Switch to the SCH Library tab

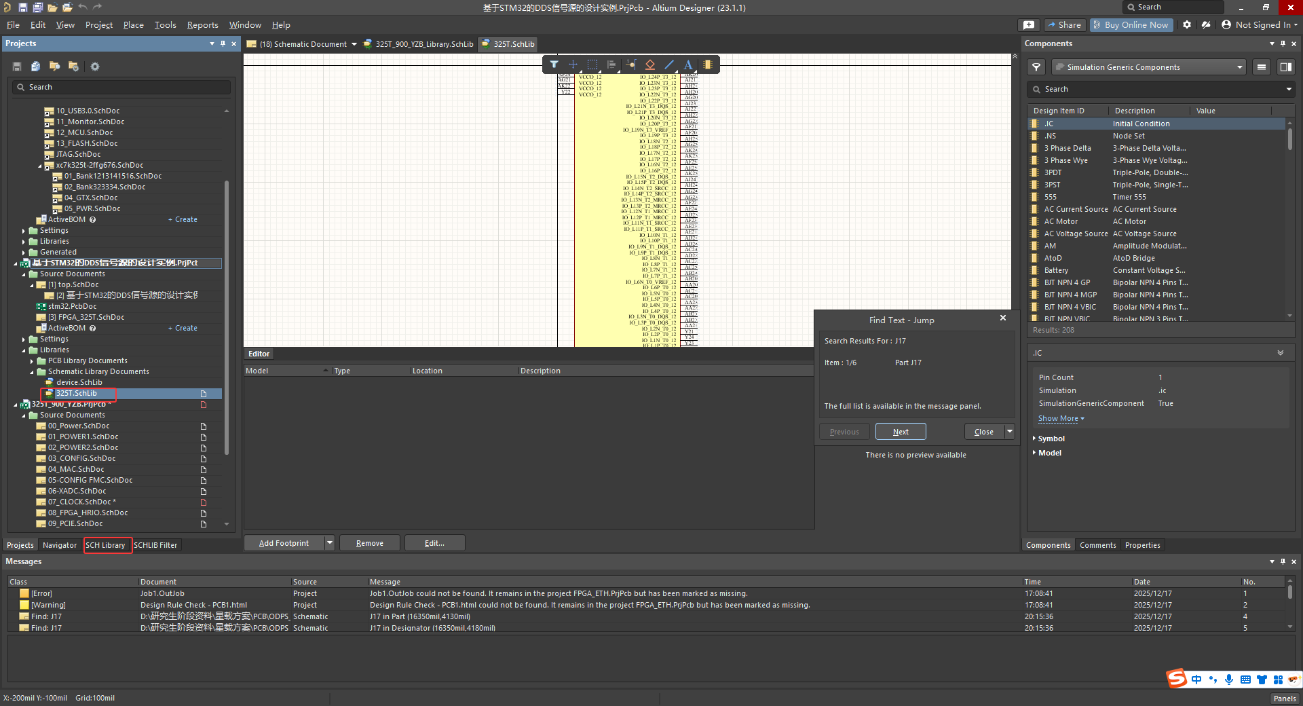pos(105,545)
